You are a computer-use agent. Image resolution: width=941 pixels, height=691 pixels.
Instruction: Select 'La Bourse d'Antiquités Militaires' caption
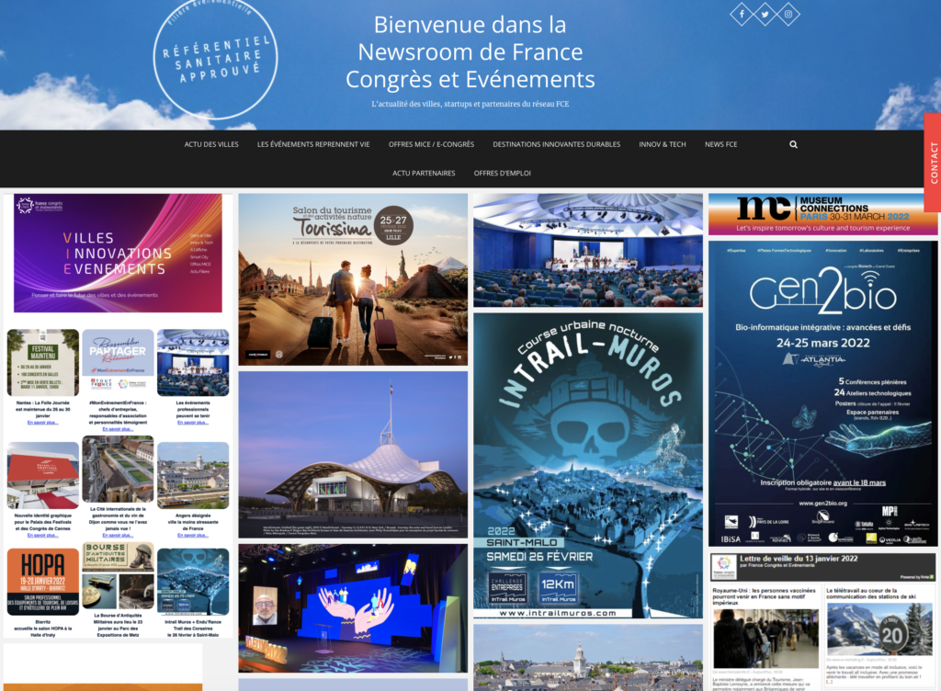[119, 625]
